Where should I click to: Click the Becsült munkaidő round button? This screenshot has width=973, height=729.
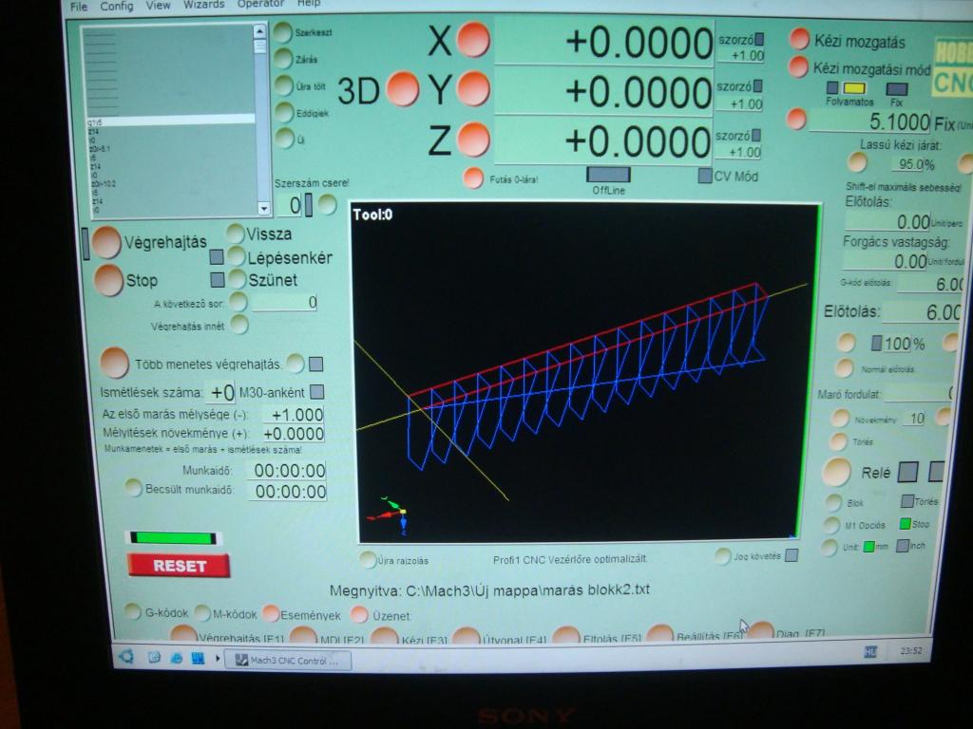(x=133, y=488)
